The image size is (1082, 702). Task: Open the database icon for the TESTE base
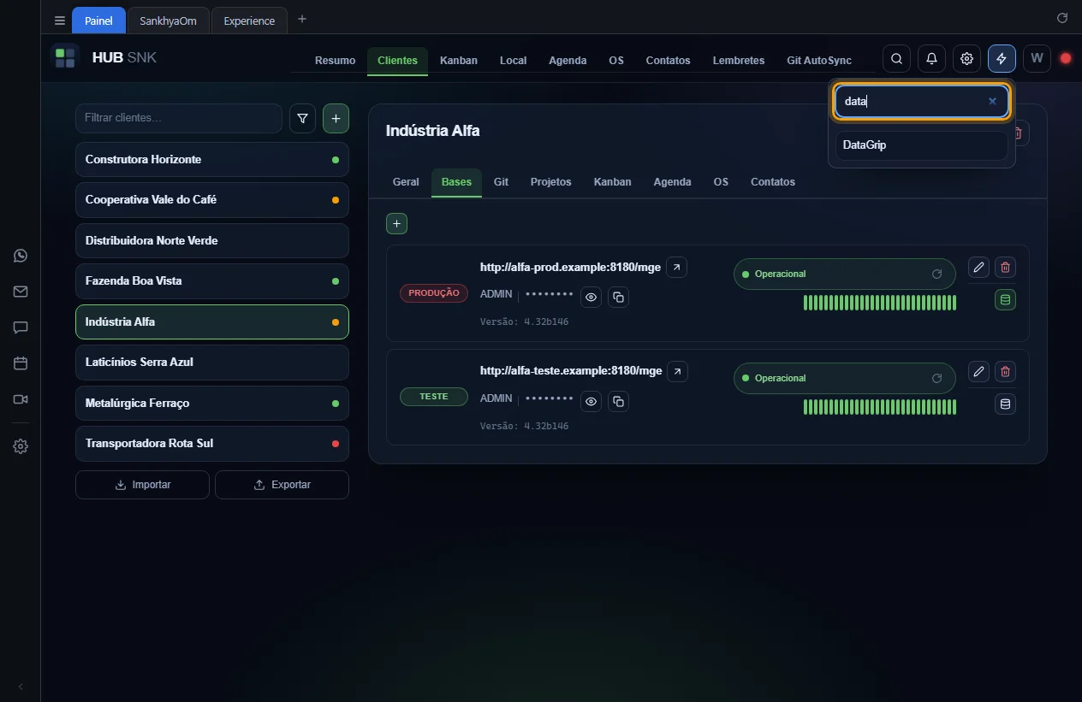pos(1005,404)
